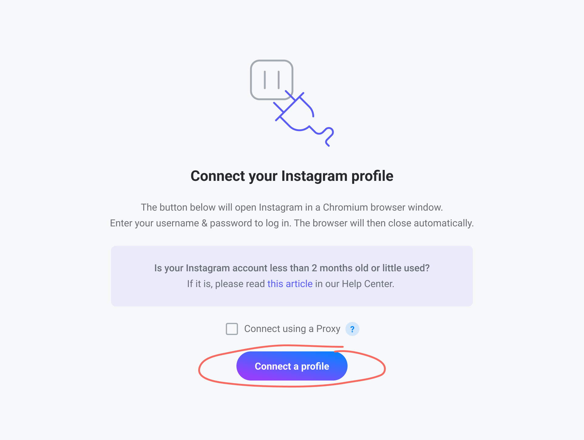
Task: Click the proxy info question mark badge
Action: [352, 329]
